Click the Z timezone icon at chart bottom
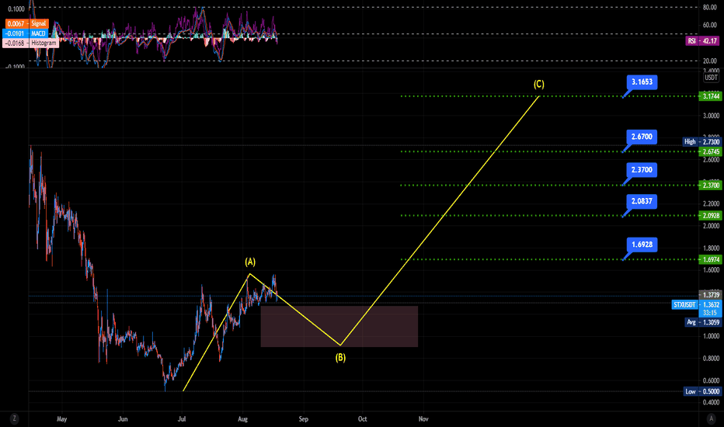This screenshot has width=724, height=427. coord(14,418)
